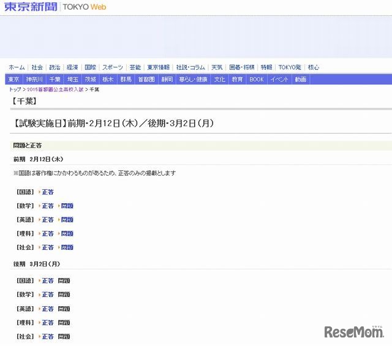Viewport: 392px width, 346px height.
Task: Select the 動画 tab
Action: click(301, 80)
